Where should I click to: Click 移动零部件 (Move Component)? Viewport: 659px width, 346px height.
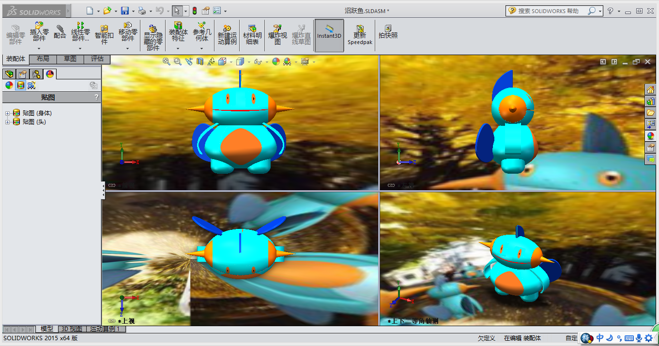[127, 31]
